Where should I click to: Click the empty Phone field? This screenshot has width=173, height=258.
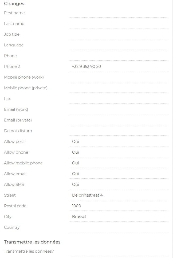tap(119, 56)
